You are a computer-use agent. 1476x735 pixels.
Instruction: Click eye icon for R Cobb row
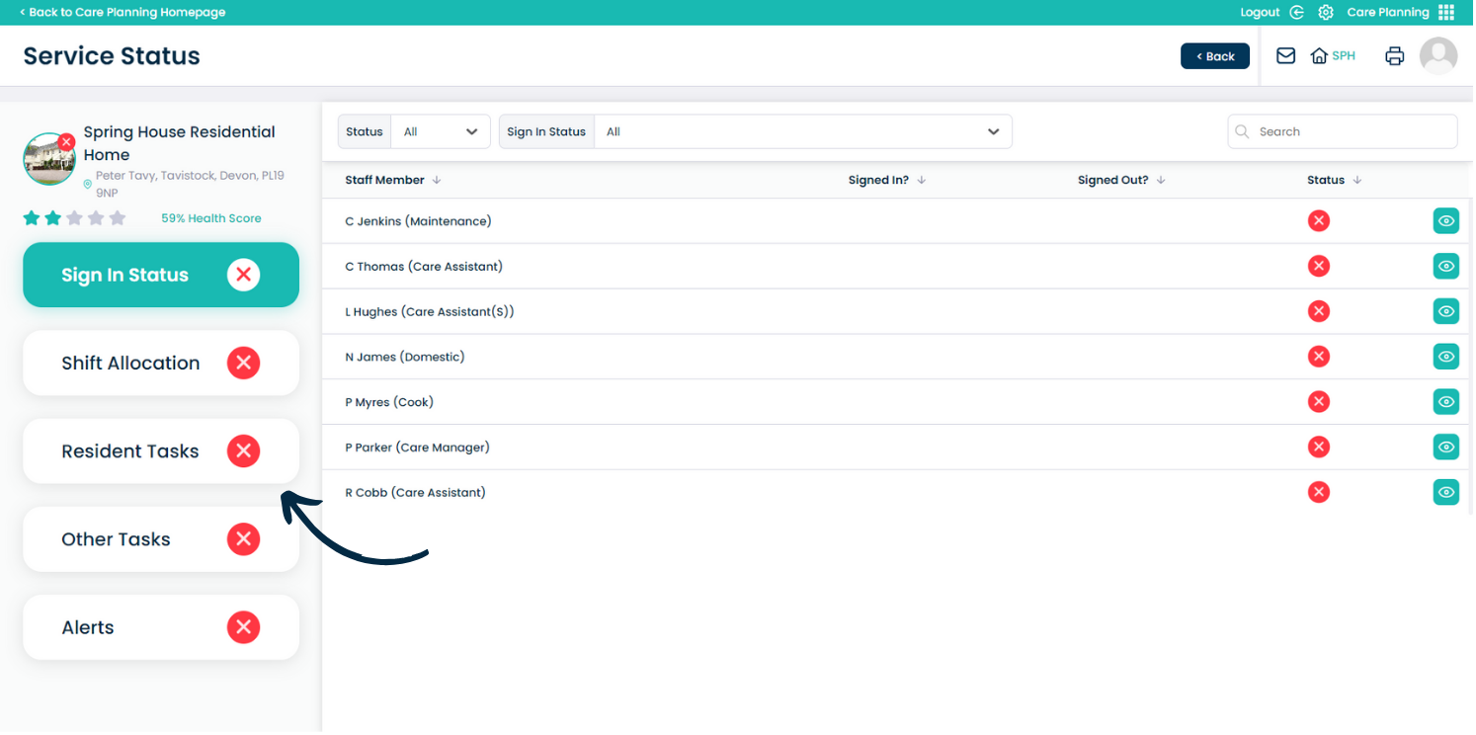(1445, 492)
